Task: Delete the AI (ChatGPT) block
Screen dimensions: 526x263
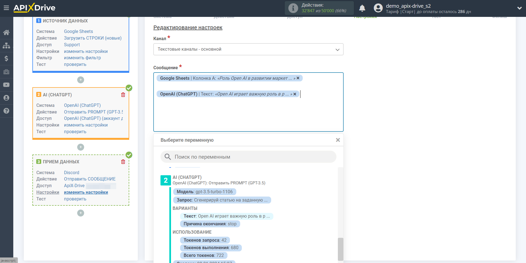Action: click(x=123, y=95)
